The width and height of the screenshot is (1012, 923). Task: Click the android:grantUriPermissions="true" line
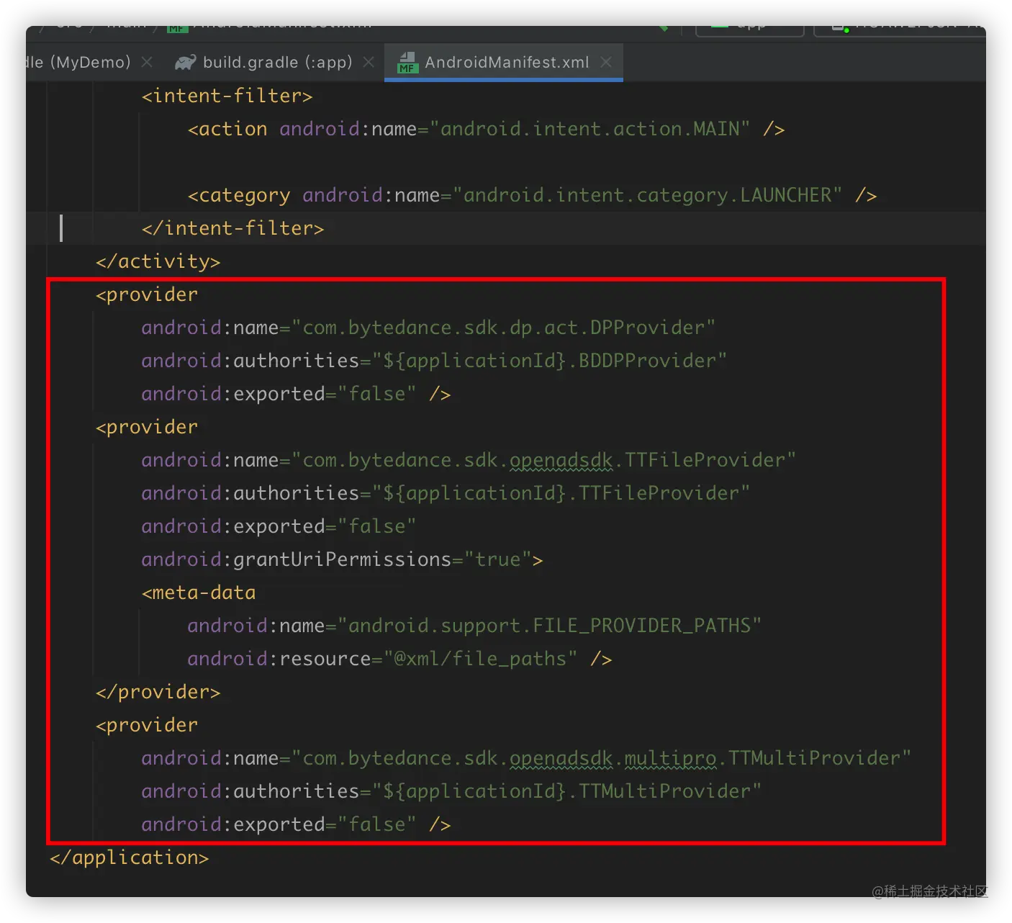tap(342, 559)
